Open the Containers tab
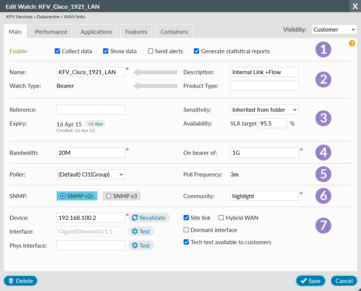The width and height of the screenshot is (361, 291). pyautogui.click(x=174, y=32)
